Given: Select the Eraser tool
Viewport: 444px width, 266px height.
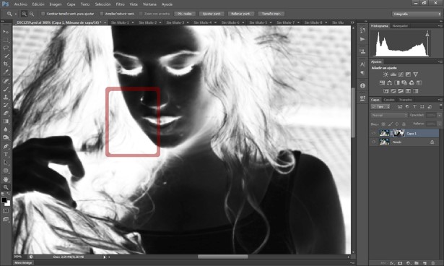Looking at the screenshot, I should pos(6,113).
